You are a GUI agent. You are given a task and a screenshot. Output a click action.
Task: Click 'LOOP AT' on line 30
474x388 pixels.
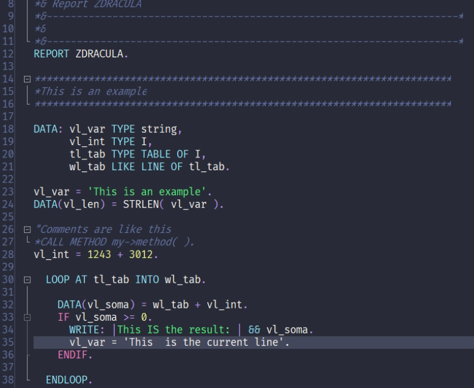pos(66,279)
